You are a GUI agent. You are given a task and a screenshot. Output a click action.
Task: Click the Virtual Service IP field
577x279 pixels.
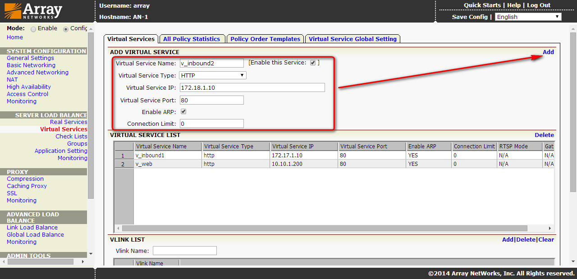click(252, 87)
